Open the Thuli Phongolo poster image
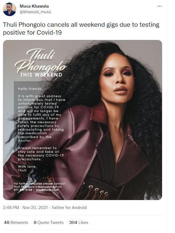This screenshot has height=233, width=175. tap(83, 120)
